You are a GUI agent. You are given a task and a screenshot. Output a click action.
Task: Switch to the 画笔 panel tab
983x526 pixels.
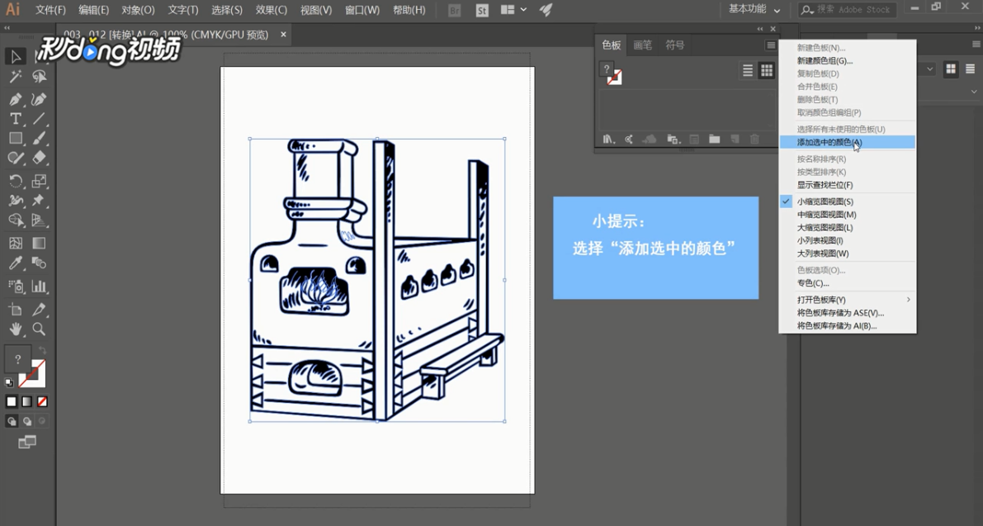(642, 45)
